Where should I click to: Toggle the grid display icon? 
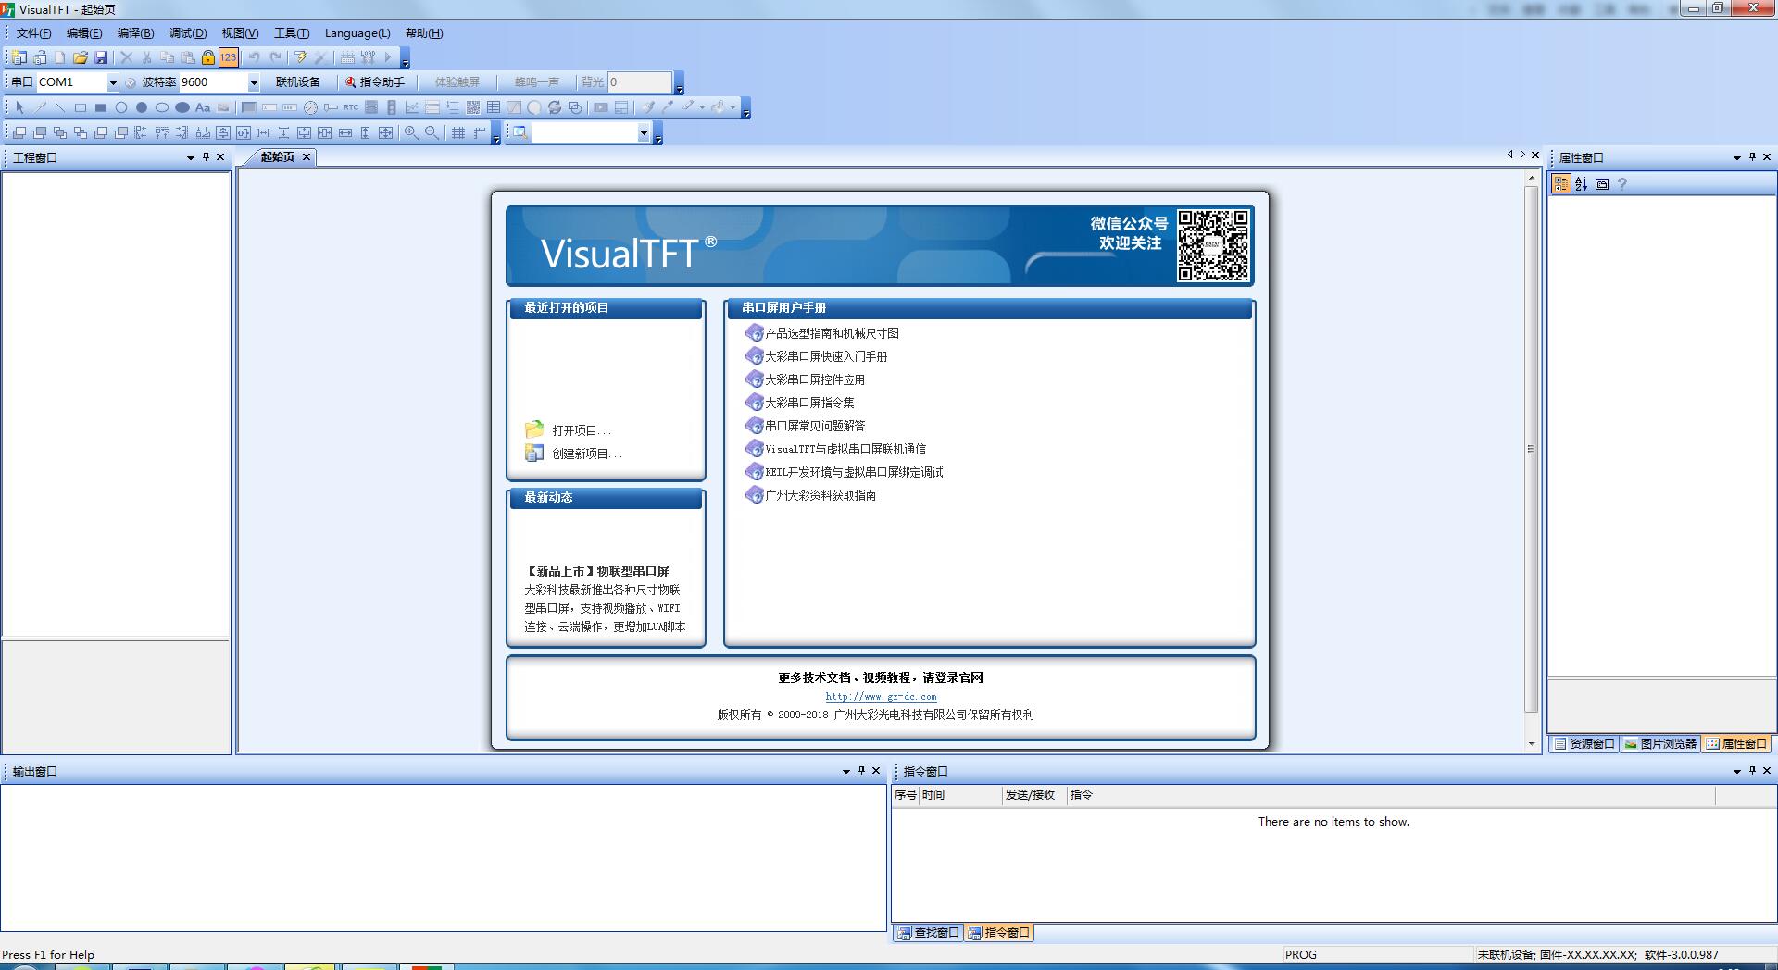[458, 132]
